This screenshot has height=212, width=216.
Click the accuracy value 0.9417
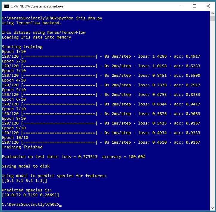click(193, 104)
